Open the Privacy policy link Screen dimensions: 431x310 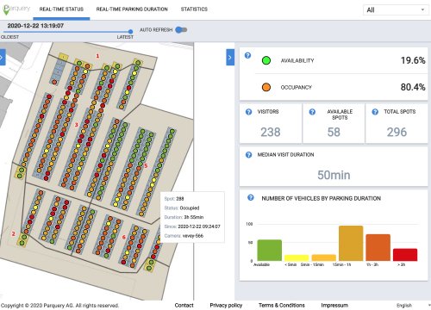[226, 305]
